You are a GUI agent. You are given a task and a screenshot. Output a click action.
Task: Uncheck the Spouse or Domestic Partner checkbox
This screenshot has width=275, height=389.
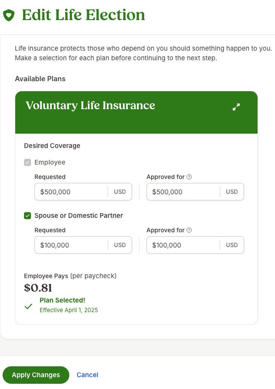(27, 216)
